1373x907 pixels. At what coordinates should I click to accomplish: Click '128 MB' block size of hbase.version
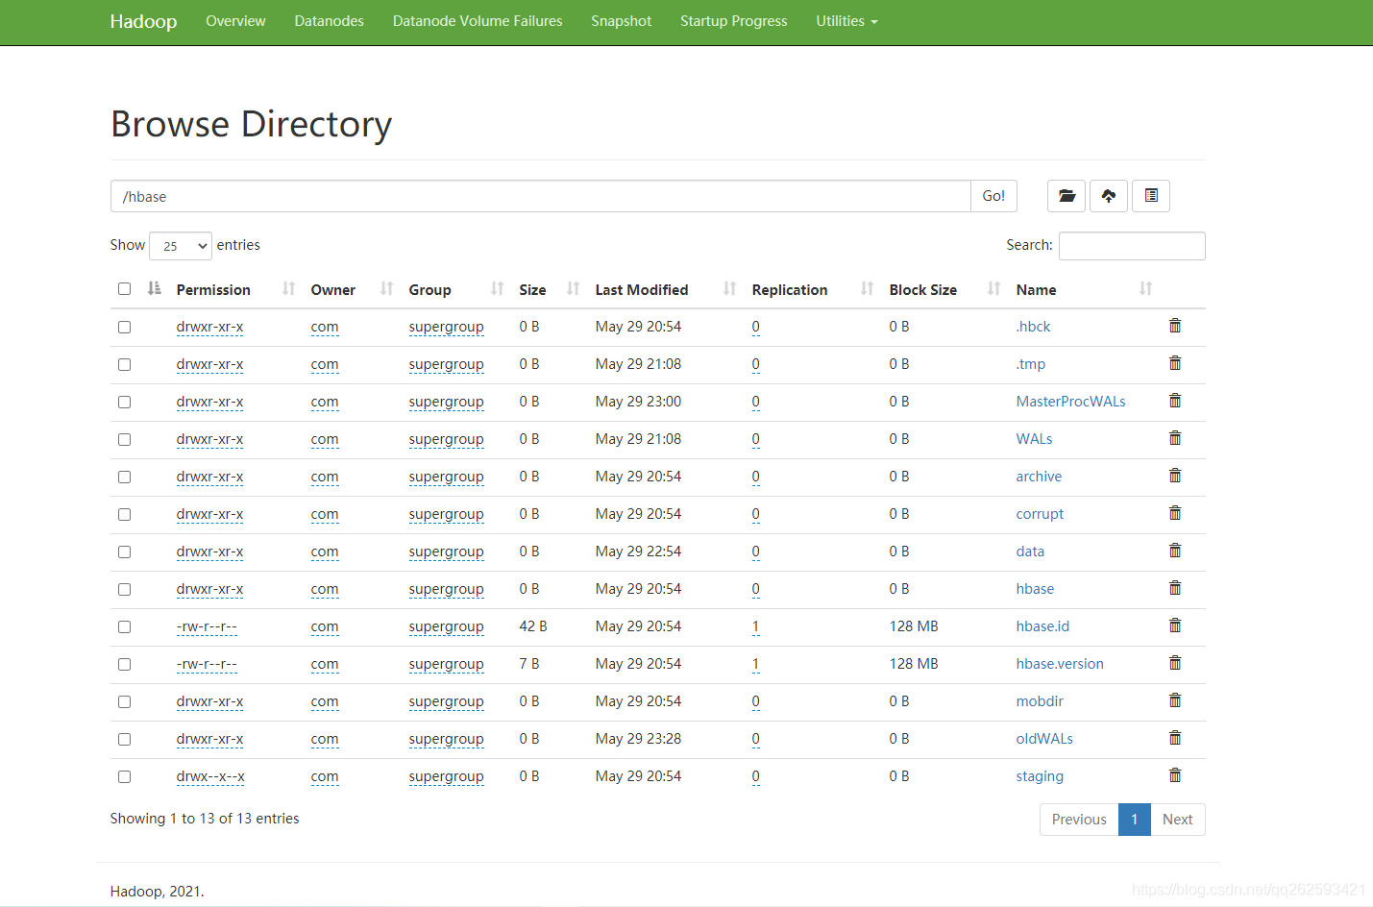pyautogui.click(x=914, y=664)
